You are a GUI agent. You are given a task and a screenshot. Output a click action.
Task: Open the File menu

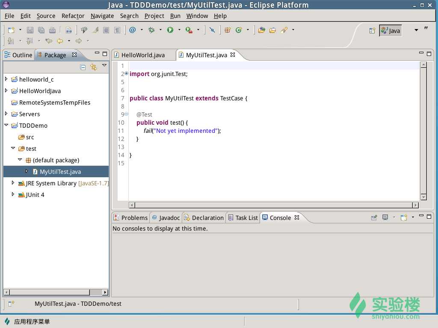point(9,16)
